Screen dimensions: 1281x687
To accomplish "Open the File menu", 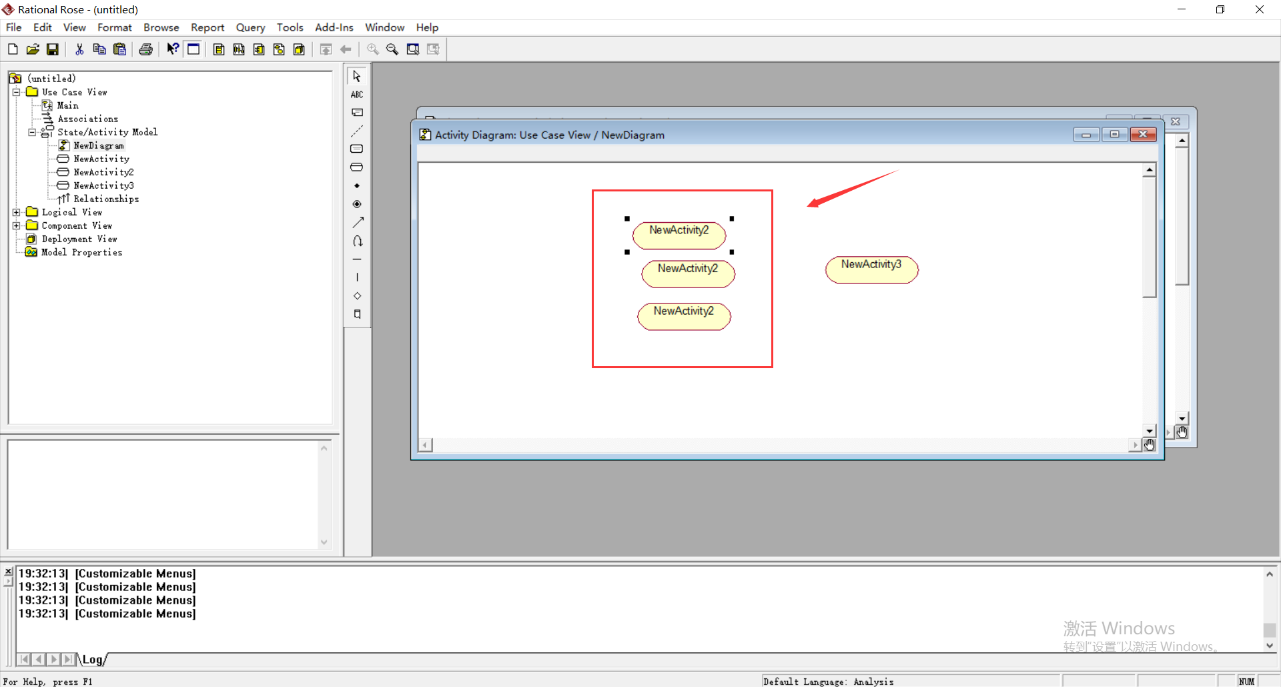I will coord(14,27).
